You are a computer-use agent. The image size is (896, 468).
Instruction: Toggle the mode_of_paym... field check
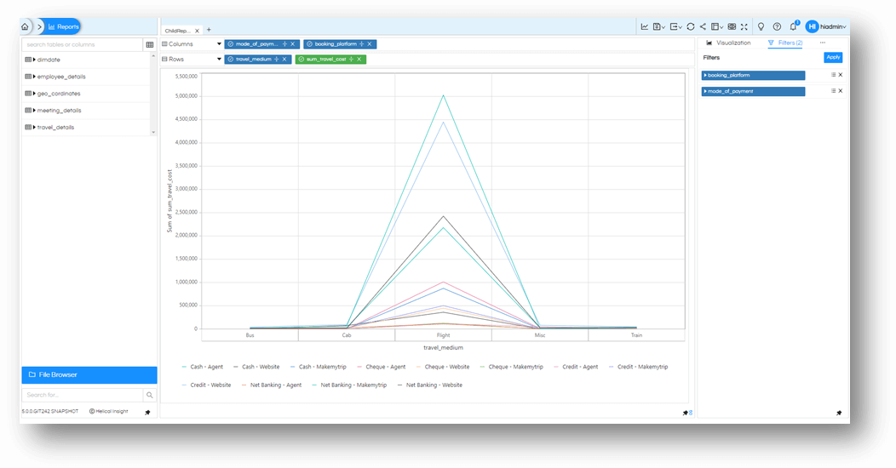[230, 44]
